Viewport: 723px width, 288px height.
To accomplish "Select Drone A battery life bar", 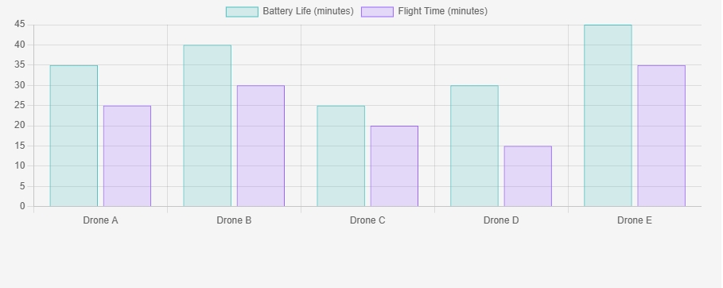I will click(74, 136).
